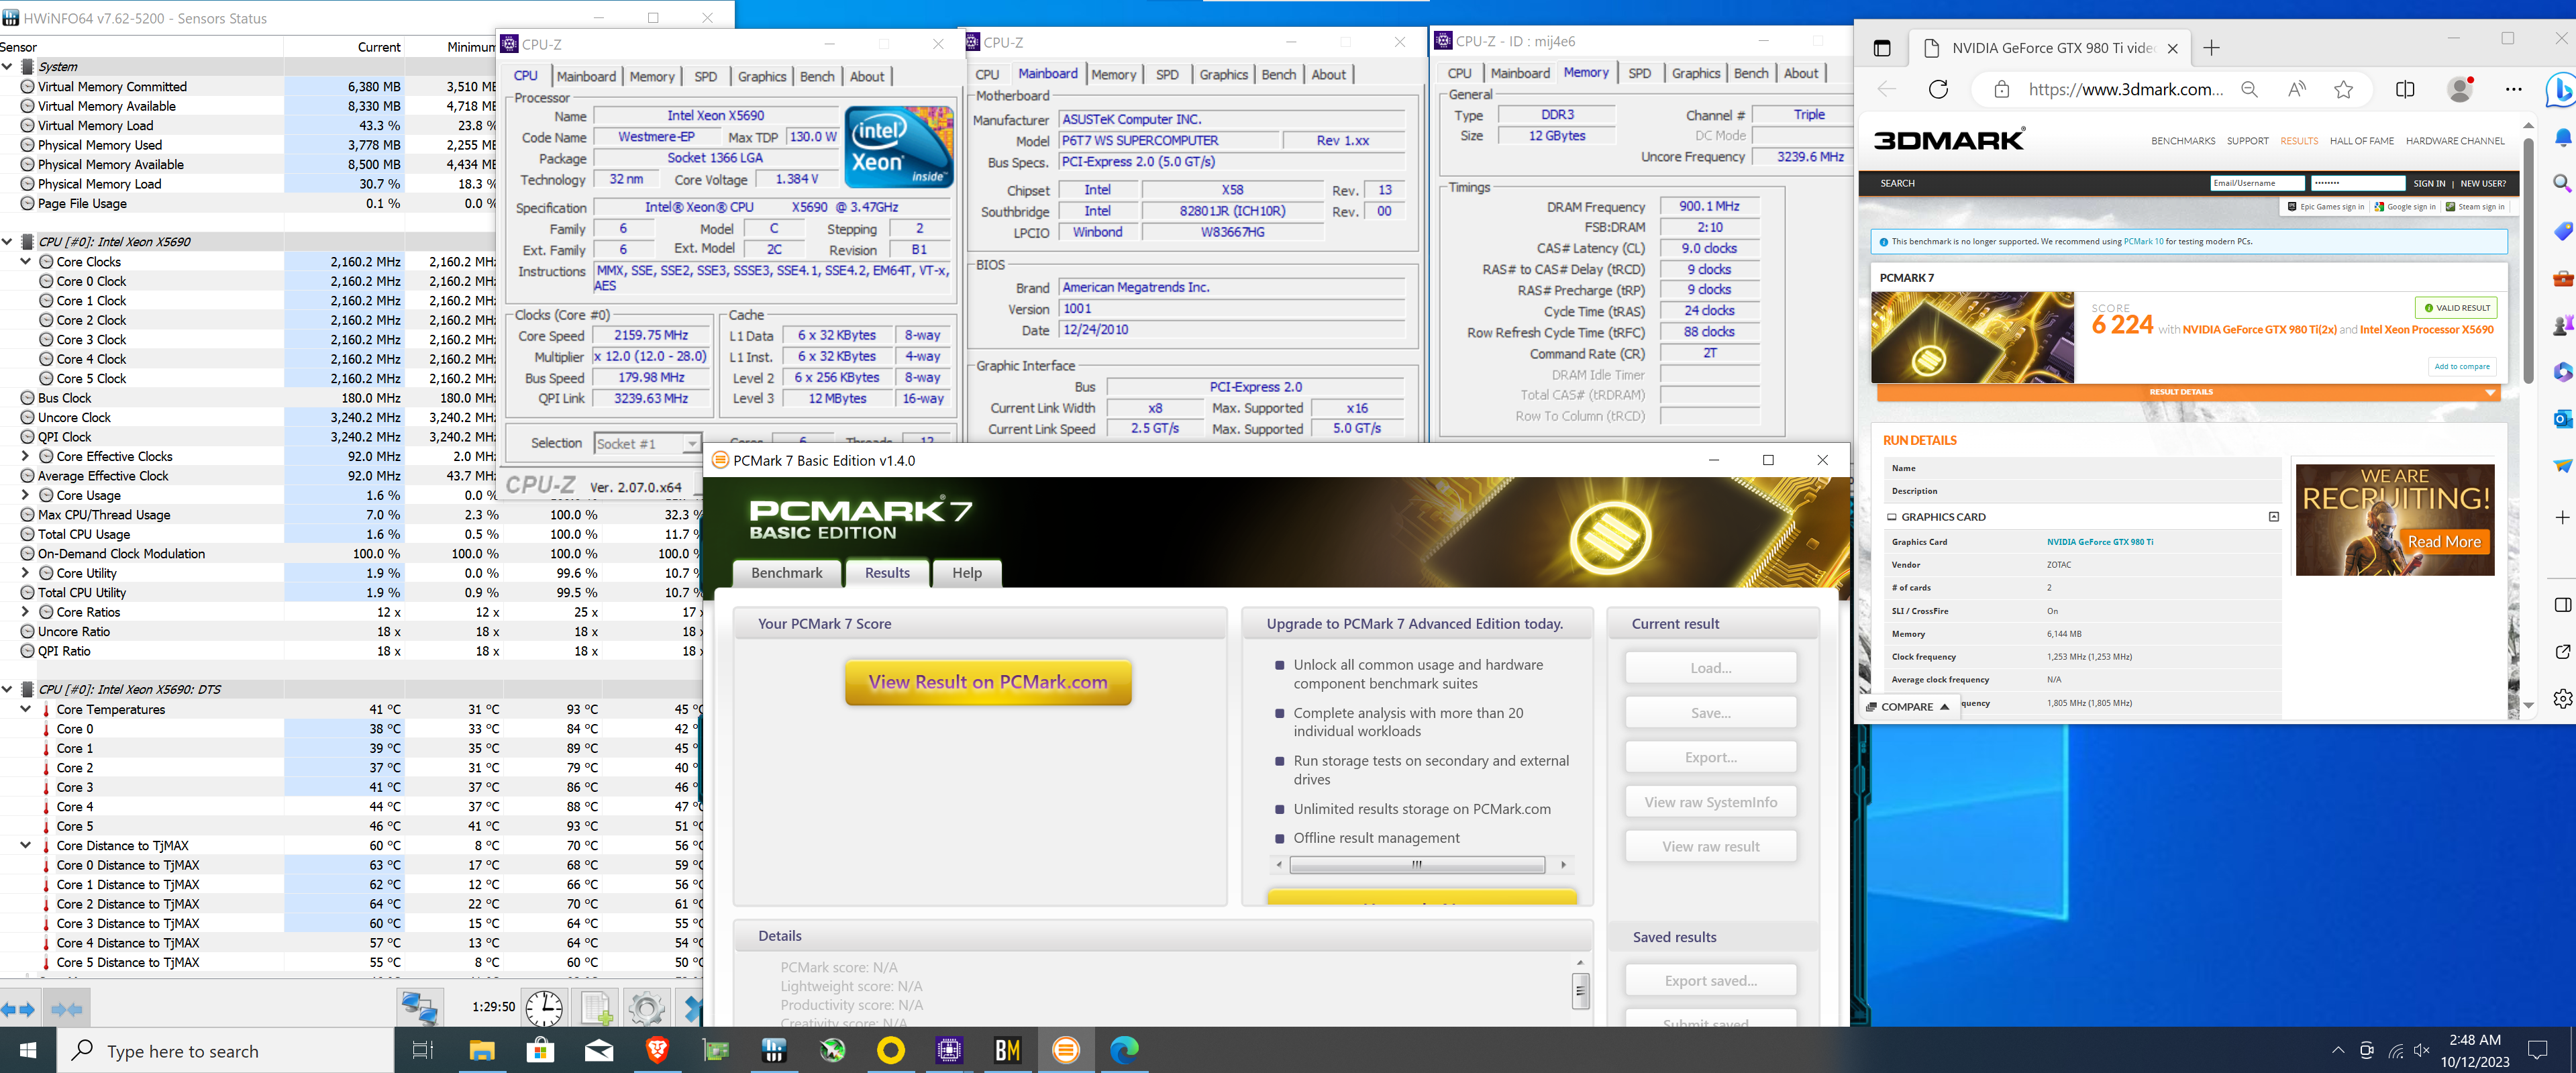
Task: Expand Core Ratios node
Action: tap(26, 612)
